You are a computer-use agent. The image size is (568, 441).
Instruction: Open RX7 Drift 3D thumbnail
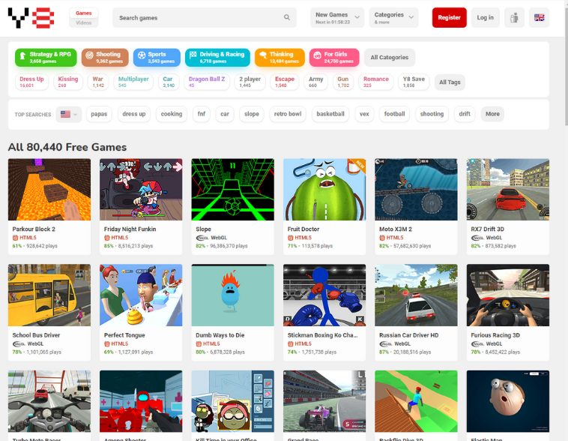click(x=508, y=189)
